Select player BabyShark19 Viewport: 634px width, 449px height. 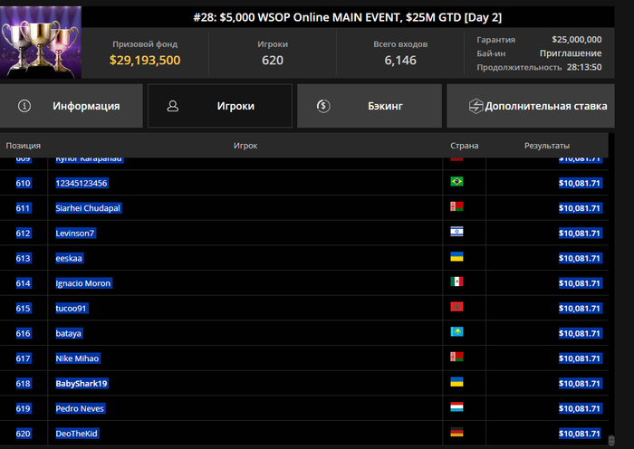click(x=82, y=384)
